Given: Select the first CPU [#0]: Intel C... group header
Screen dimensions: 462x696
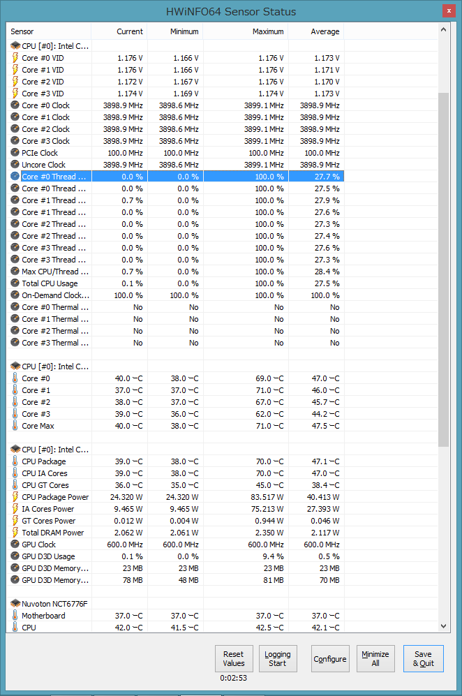Looking at the screenshot, I should point(55,45).
